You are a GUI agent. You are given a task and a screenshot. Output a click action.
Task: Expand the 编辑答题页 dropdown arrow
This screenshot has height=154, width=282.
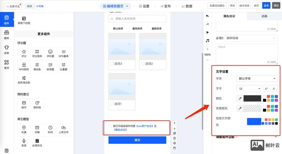127,6
